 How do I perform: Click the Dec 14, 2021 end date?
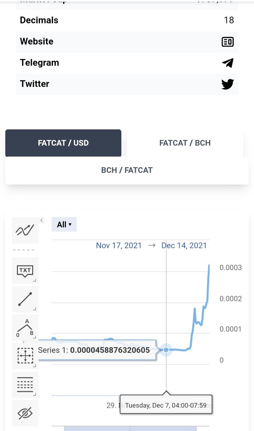tap(184, 245)
